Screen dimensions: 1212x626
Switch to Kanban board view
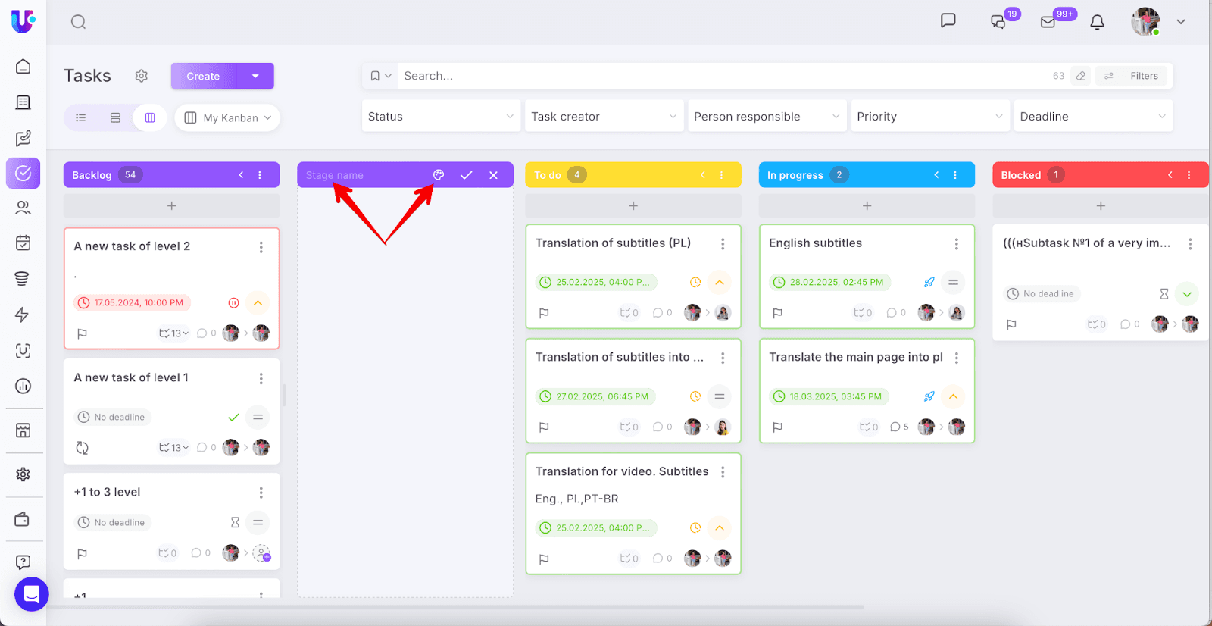click(150, 117)
